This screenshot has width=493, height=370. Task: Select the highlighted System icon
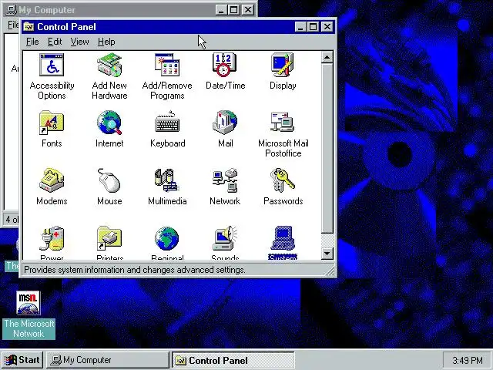click(x=283, y=238)
